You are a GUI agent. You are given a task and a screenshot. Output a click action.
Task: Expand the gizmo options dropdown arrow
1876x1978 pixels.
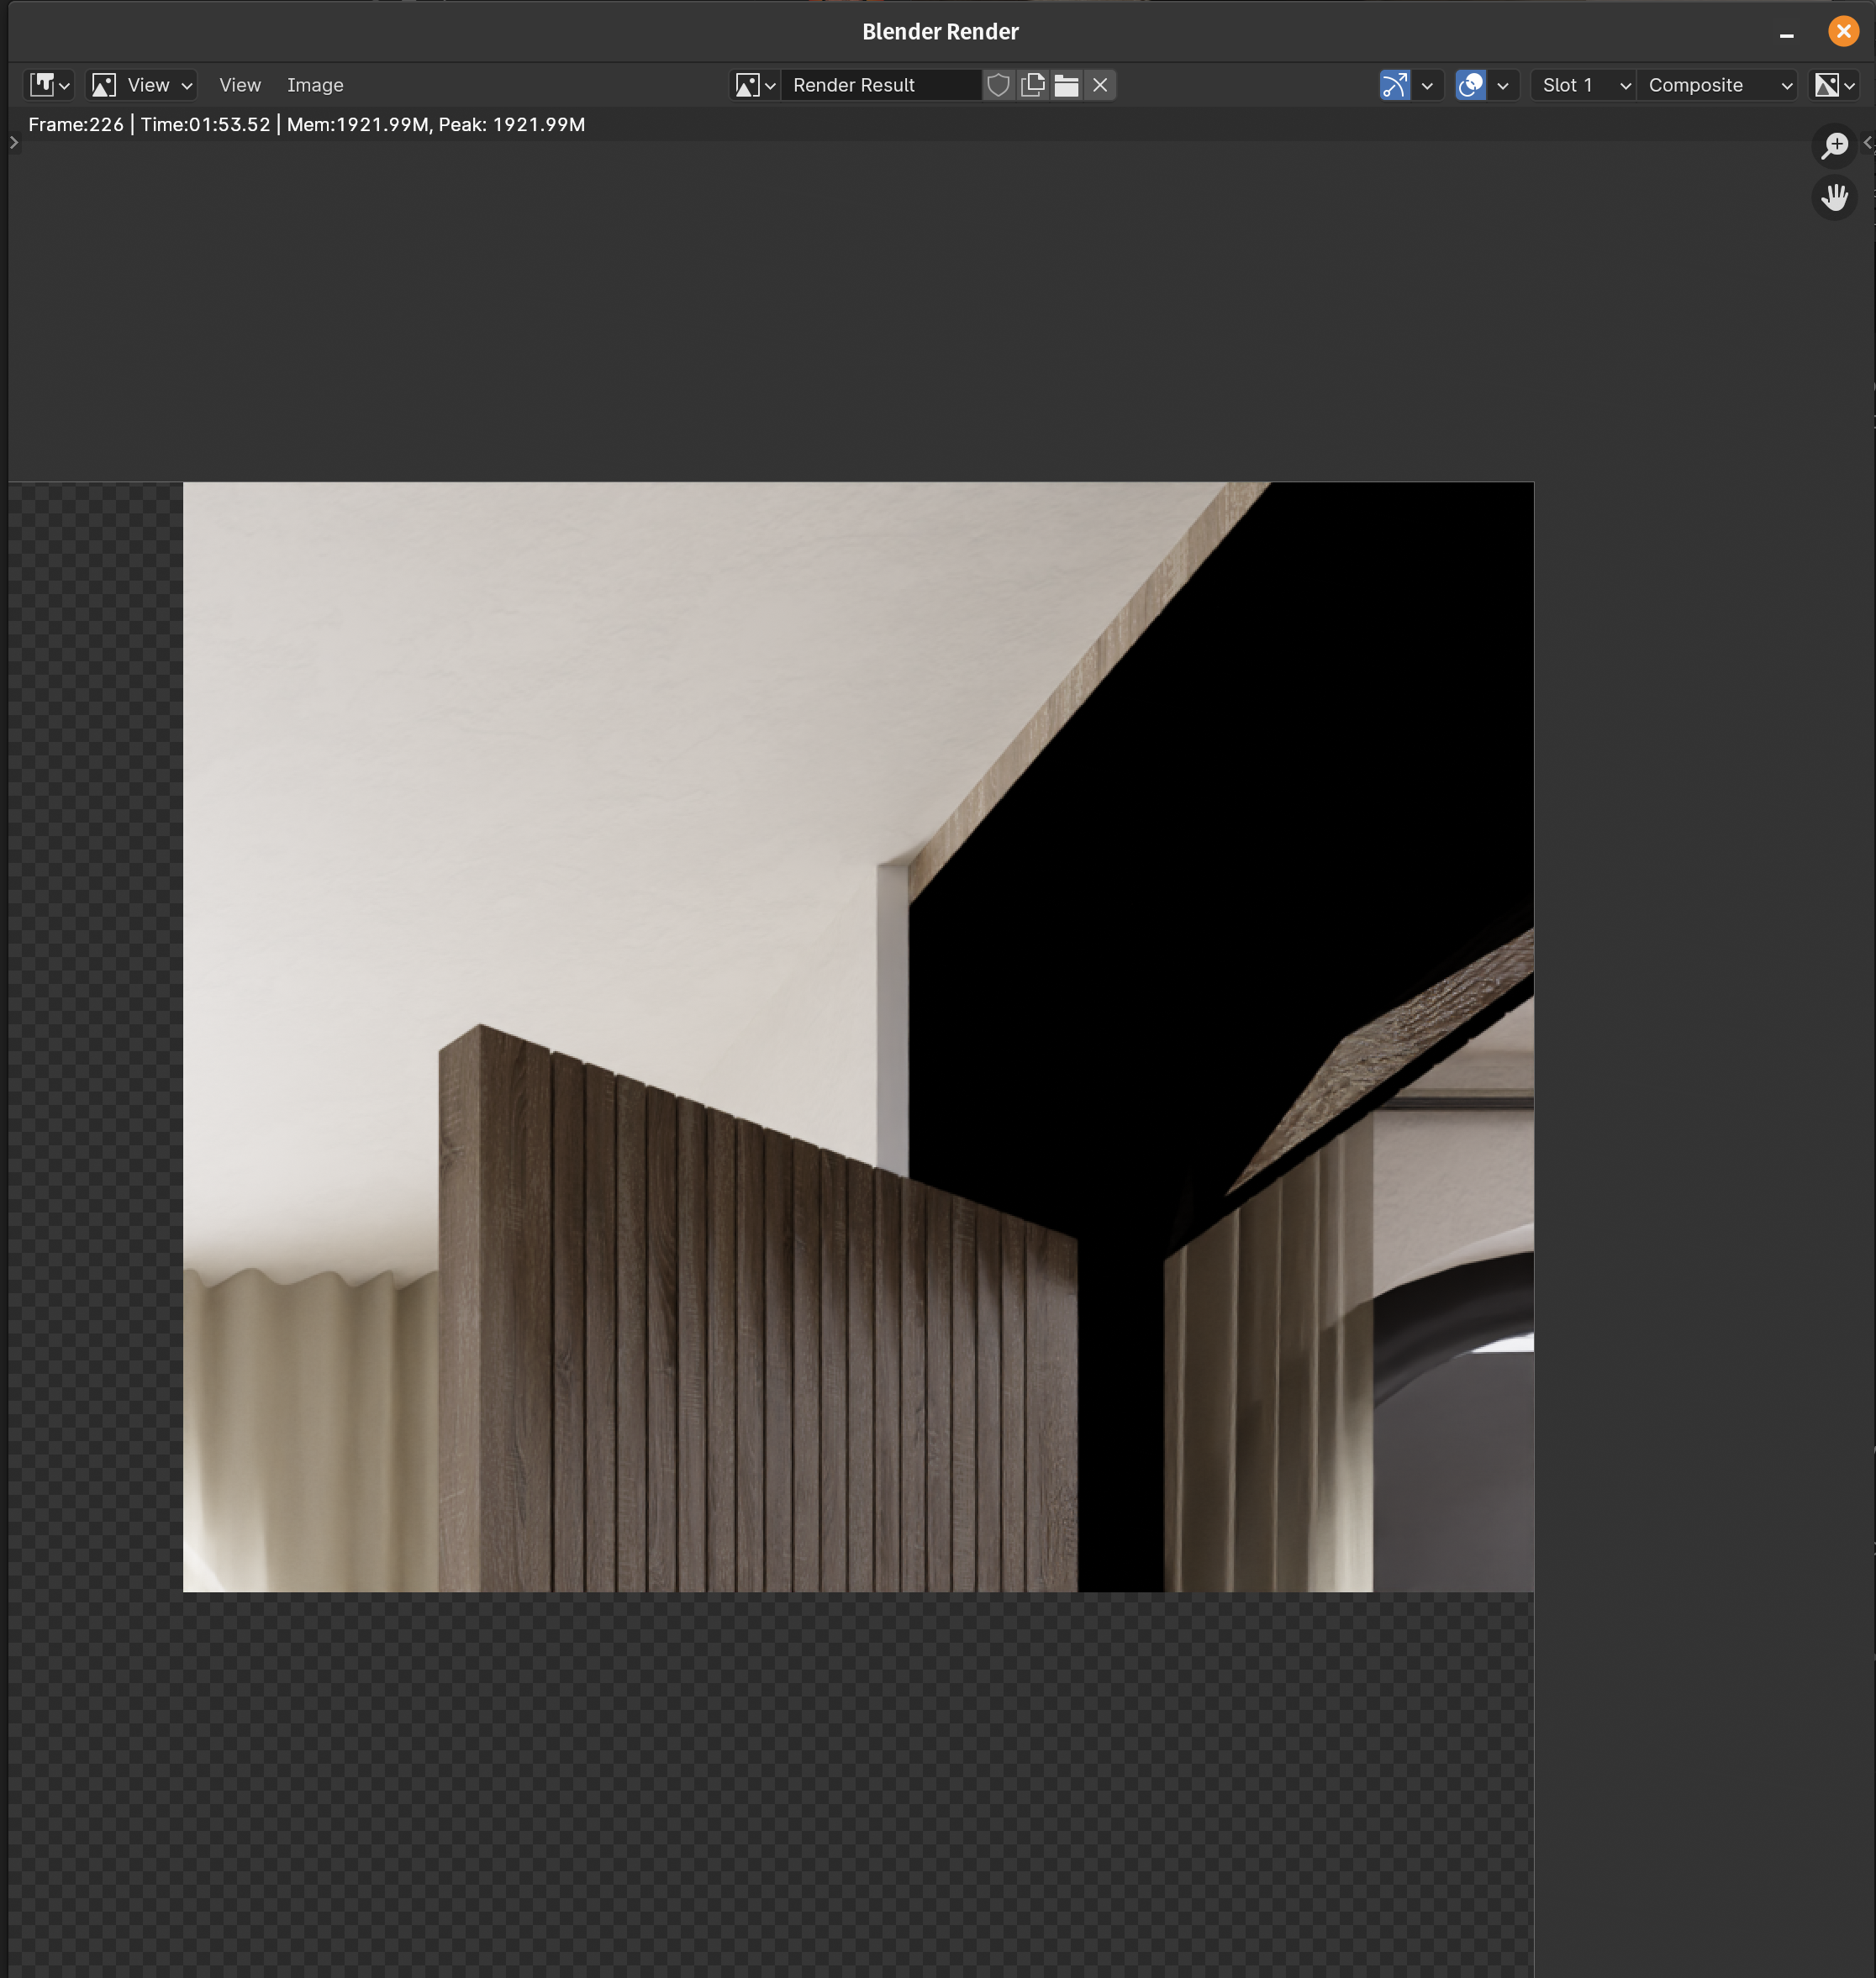click(1428, 85)
